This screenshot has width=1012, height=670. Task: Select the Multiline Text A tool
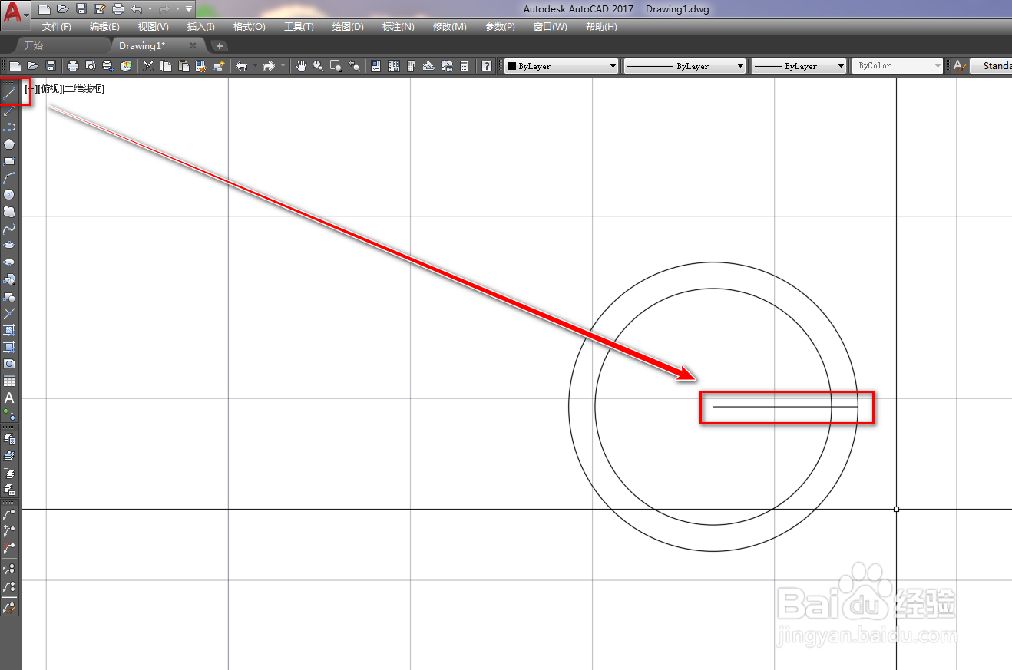[x=9, y=398]
